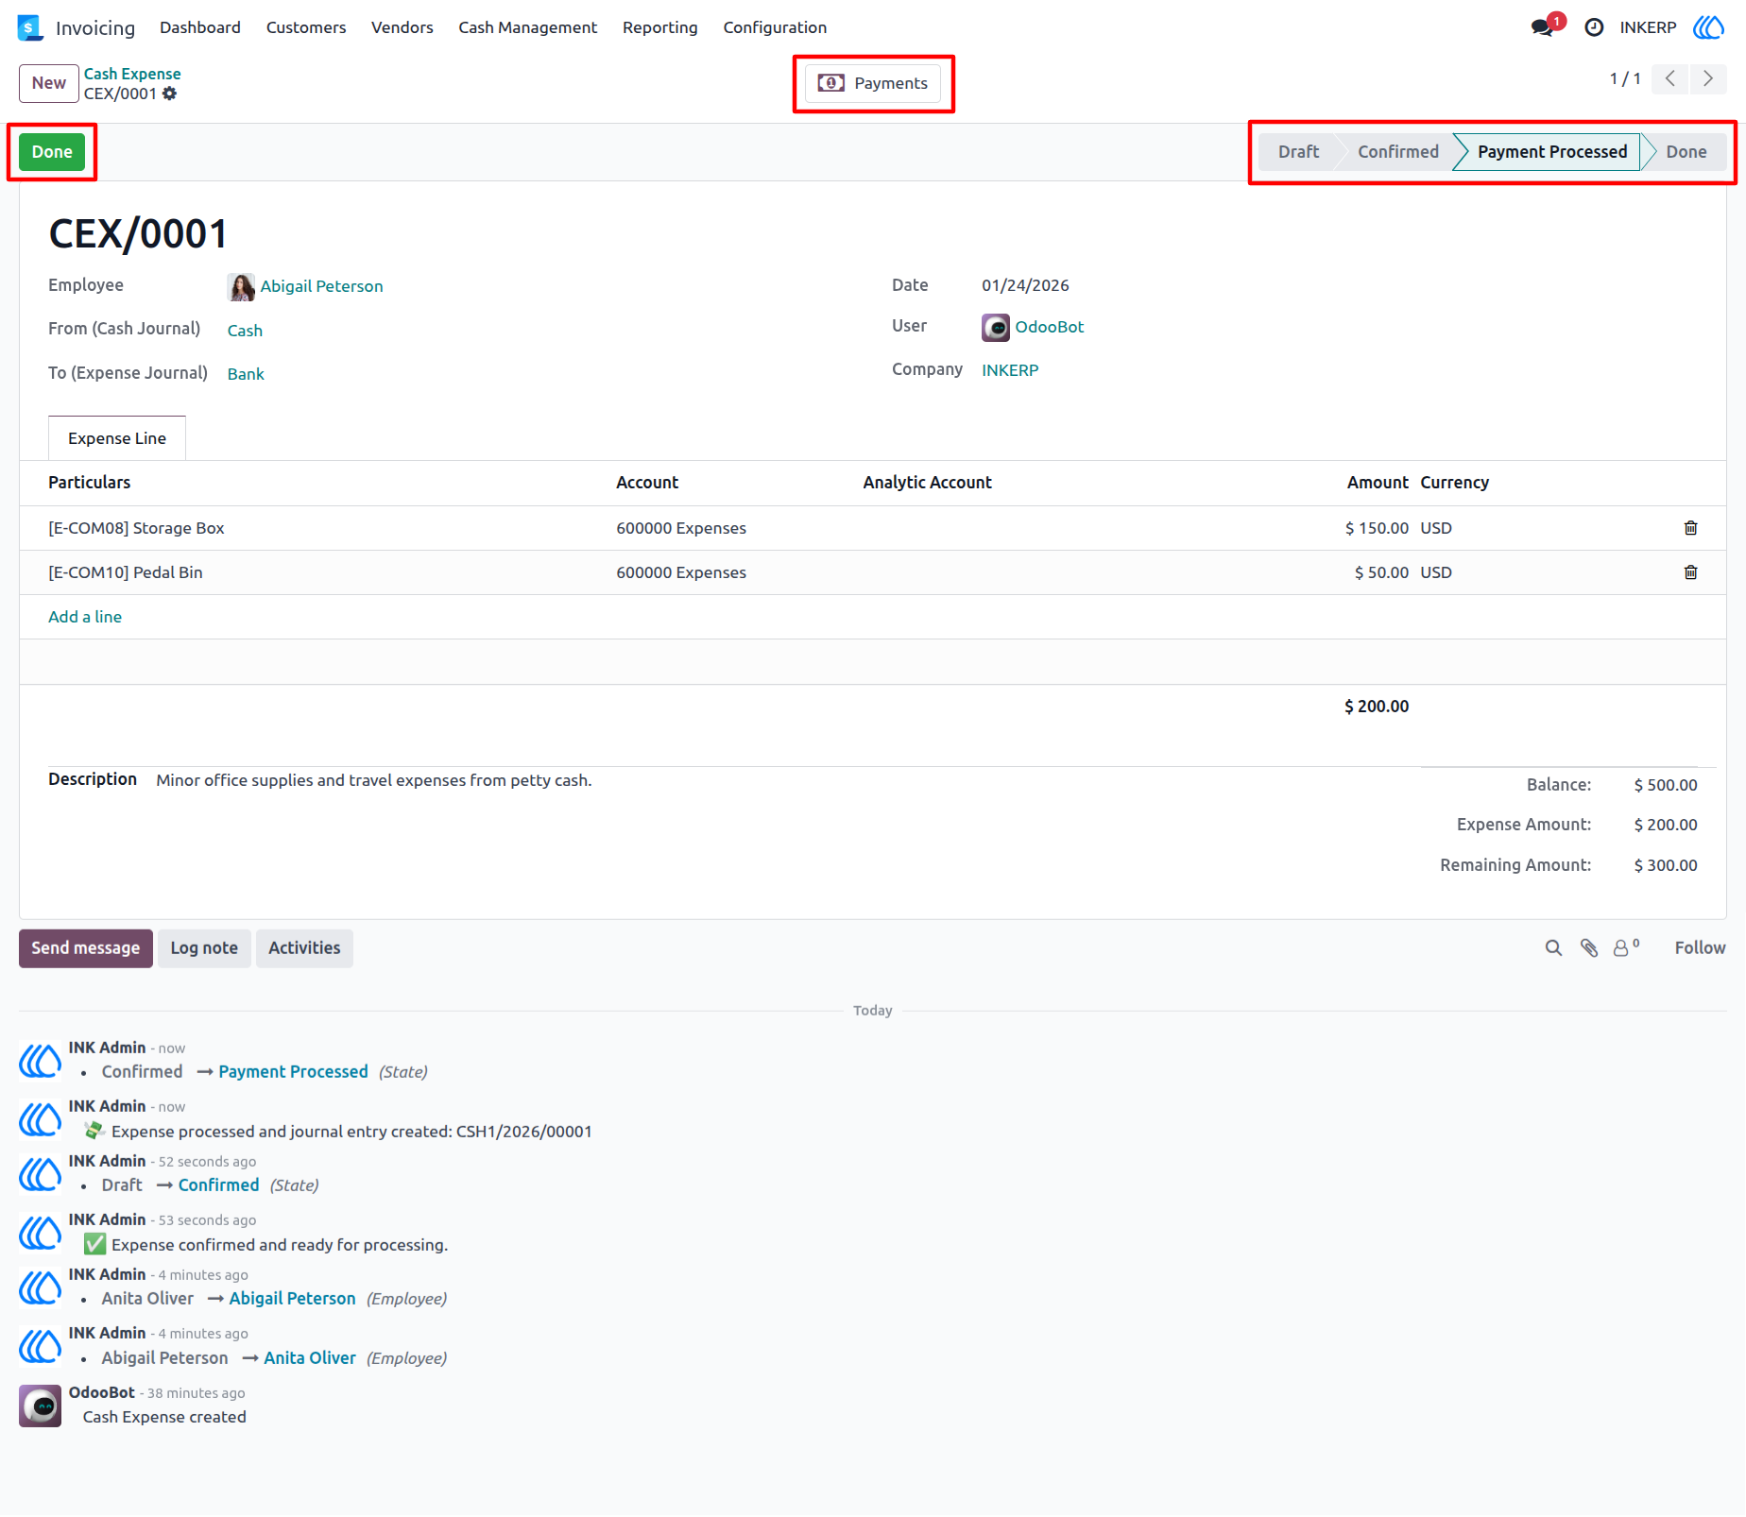Click the [E-COM08] Storage Box cell
This screenshot has width=1746, height=1517.
[136, 528]
